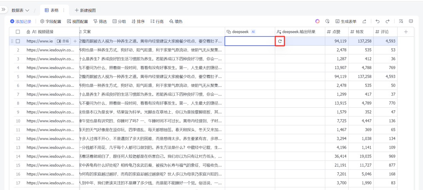423x190 pixels.
Task: Add a new column with plus icon
Action: (406, 32)
